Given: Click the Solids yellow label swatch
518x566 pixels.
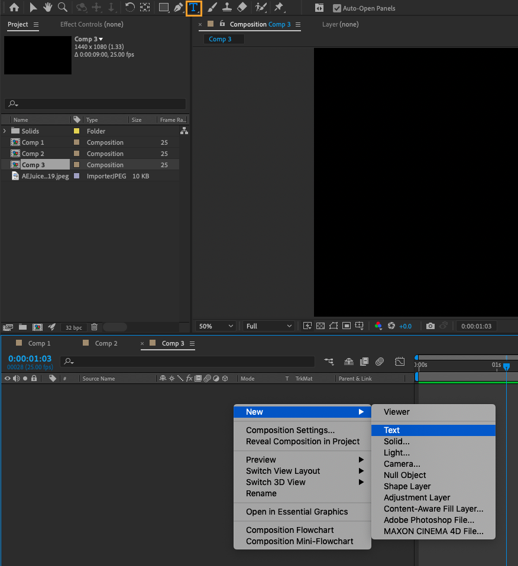Looking at the screenshot, I should 77,131.
